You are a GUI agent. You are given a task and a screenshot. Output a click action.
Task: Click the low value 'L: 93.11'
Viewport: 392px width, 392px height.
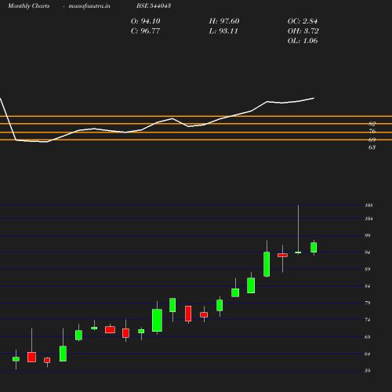223,31
